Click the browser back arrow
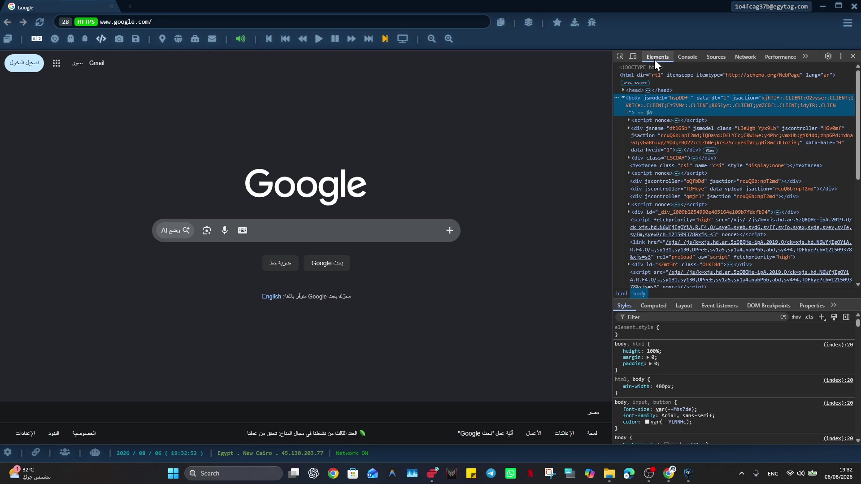Viewport: 861px width, 484px height. (x=7, y=22)
